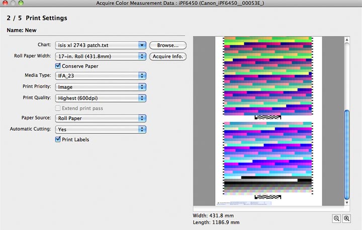The image size is (362, 230).
Task: Click the preview scroll up arrow
Action: (347, 40)
